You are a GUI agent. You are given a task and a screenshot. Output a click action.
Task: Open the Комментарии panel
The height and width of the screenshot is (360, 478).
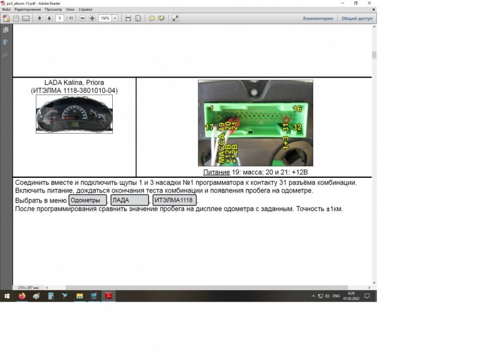coord(318,18)
